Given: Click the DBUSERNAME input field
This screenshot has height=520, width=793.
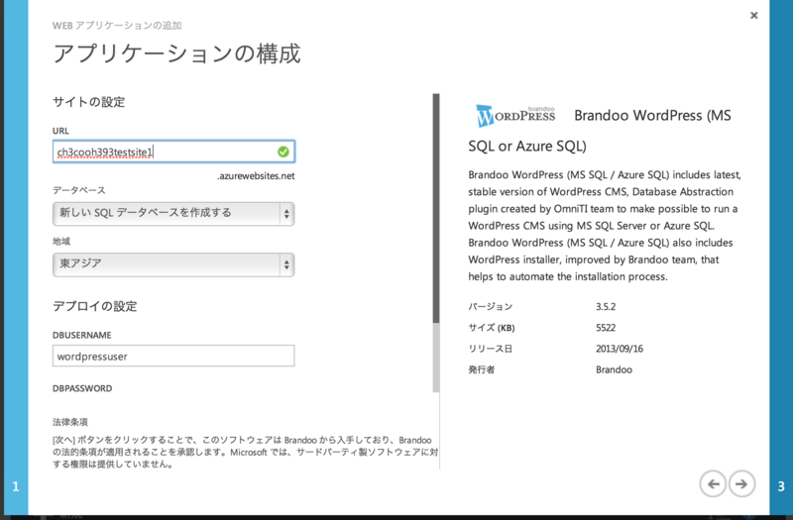Looking at the screenshot, I should pyautogui.click(x=173, y=356).
